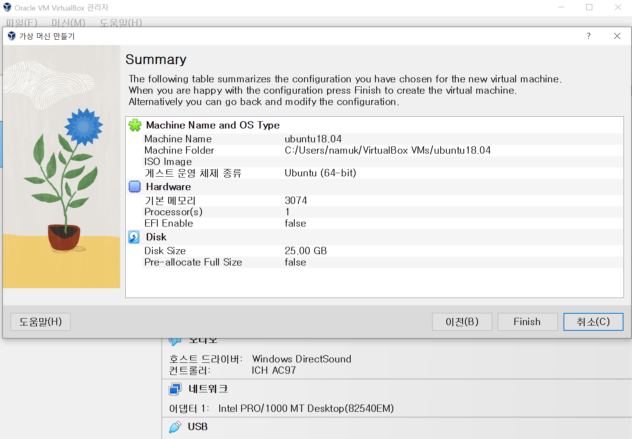Click the Finish button
This screenshot has height=439, width=632.
coord(527,322)
